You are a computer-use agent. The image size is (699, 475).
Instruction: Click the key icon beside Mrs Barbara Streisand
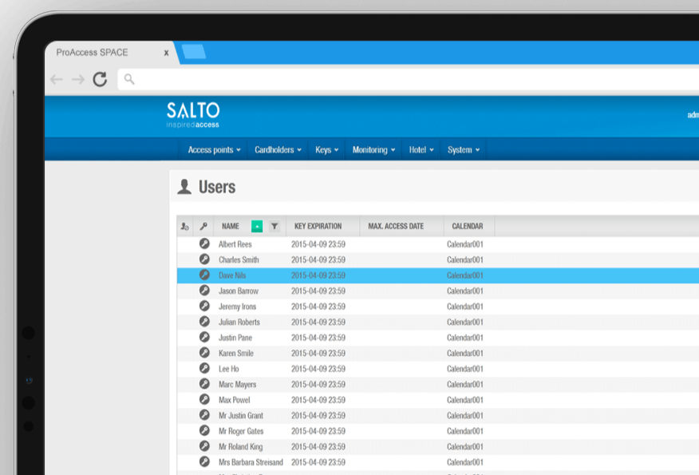[x=205, y=461]
